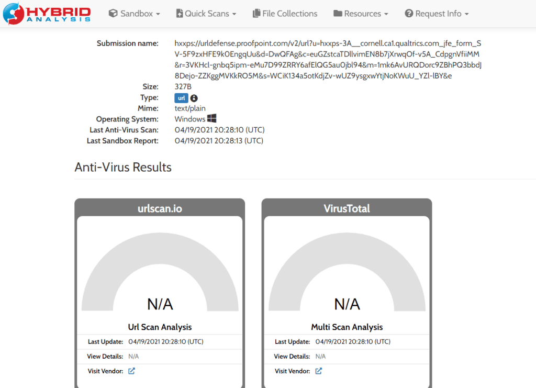
Task: Click the Anti-Virus Results heading
Action: [123, 168]
